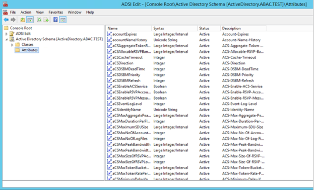Image resolution: width=314 pixels, height=190 pixels.
Task: Click the Forward arrow toolbar icon
Action: [x=13, y=20]
